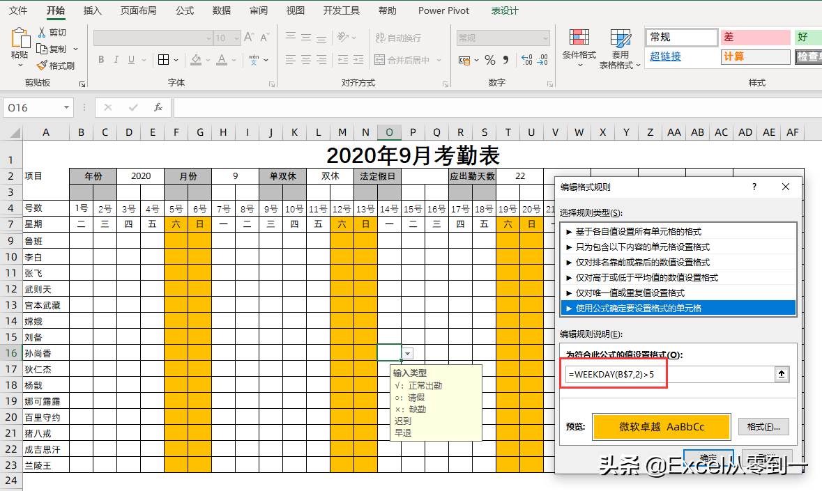Click the orange preview swatch 微软卓越 AaBbCc

click(x=662, y=427)
